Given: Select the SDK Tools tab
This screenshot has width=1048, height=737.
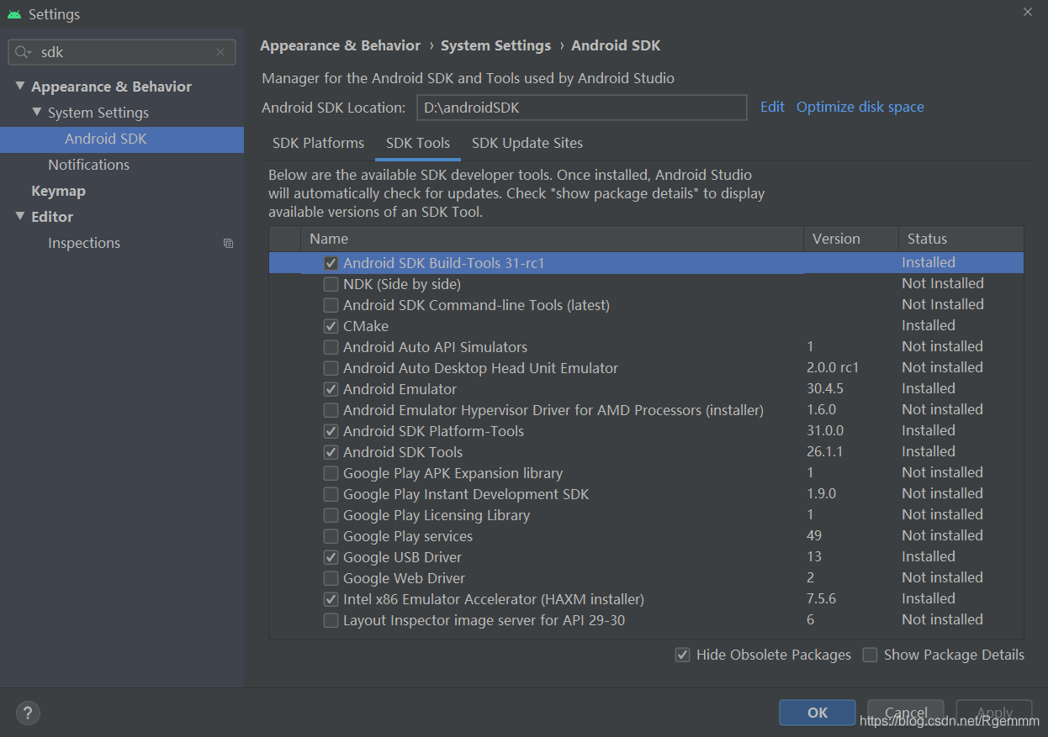Looking at the screenshot, I should tap(418, 143).
